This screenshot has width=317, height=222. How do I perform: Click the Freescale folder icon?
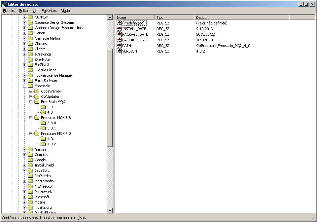(30, 86)
